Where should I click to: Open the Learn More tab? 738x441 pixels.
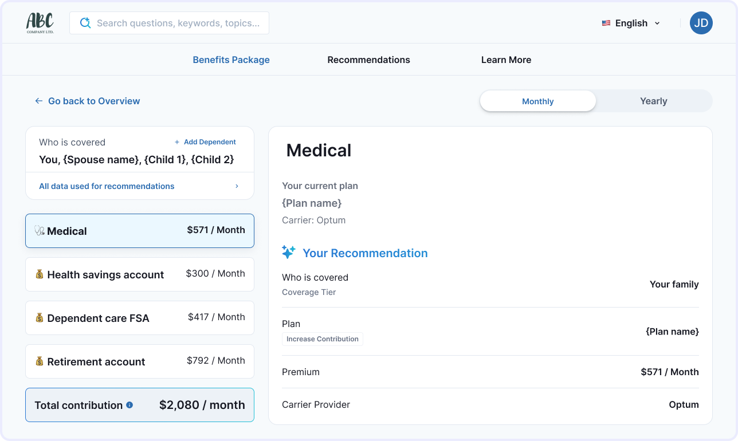point(507,60)
